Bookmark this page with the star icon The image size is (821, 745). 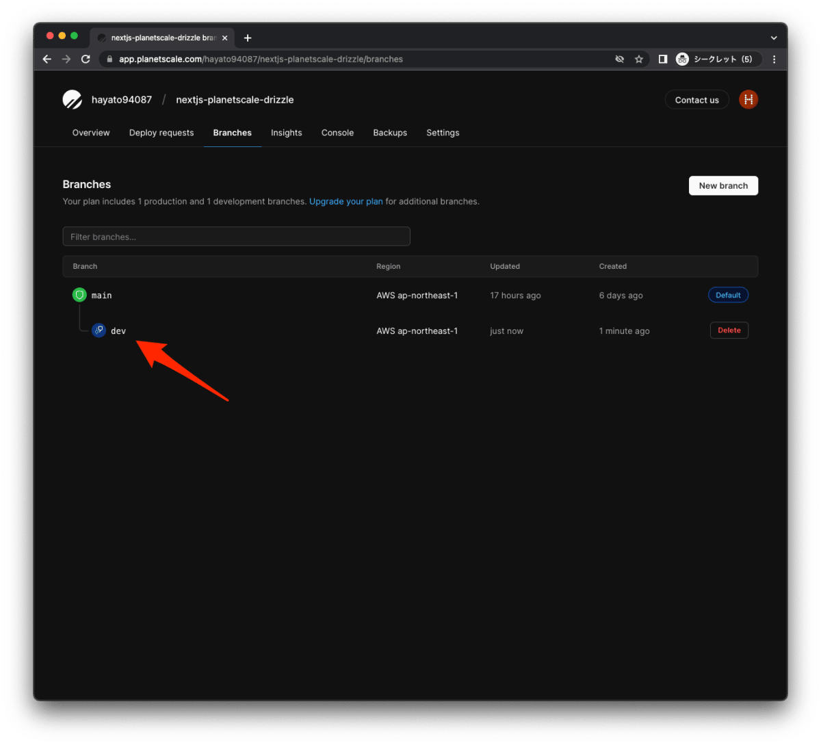[x=639, y=59]
